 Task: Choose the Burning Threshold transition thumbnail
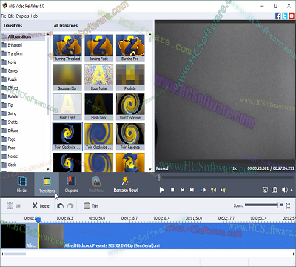point(67,47)
